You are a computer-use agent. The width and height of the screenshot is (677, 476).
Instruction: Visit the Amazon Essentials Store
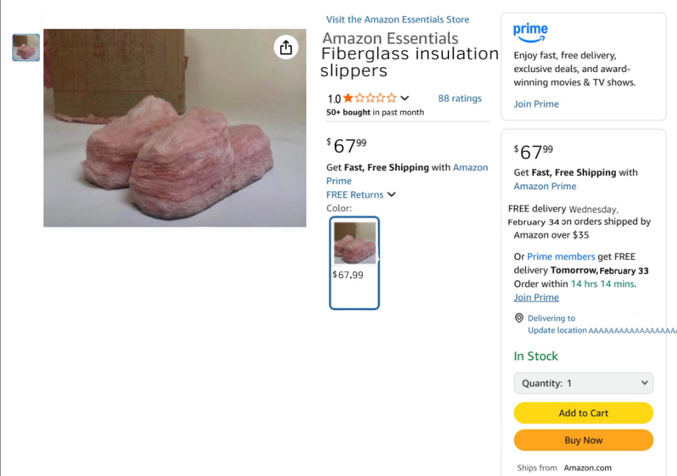pos(397,20)
